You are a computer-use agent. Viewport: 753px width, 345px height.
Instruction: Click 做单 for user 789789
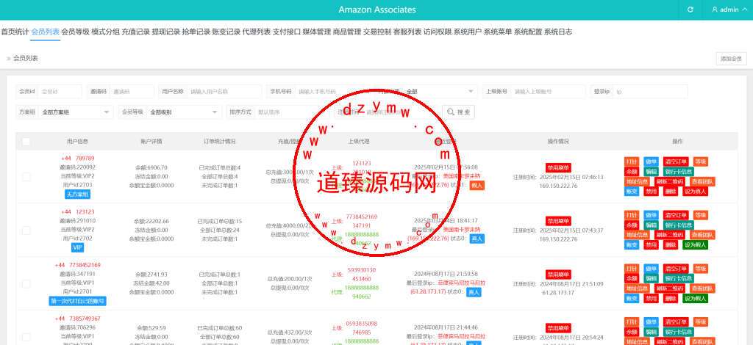pyautogui.click(x=652, y=161)
